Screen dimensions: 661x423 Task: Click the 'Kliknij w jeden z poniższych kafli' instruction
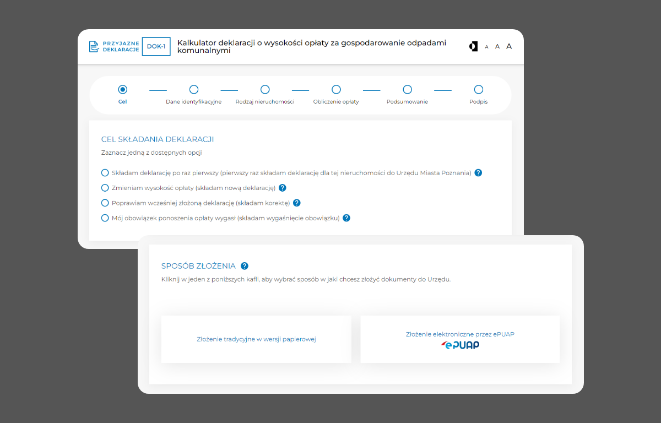[x=306, y=279]
